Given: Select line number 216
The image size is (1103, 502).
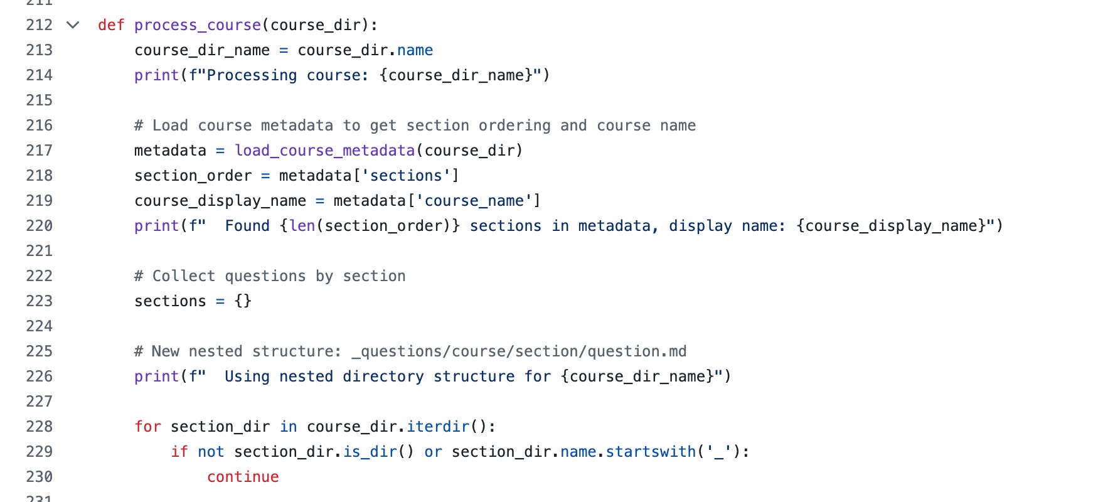Looking at the screenshot, I should click(40, 125).
